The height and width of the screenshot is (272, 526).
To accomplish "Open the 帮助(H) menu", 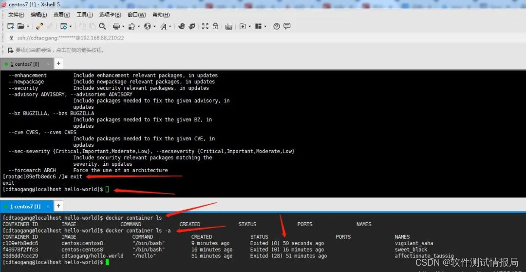I will 161,15.
